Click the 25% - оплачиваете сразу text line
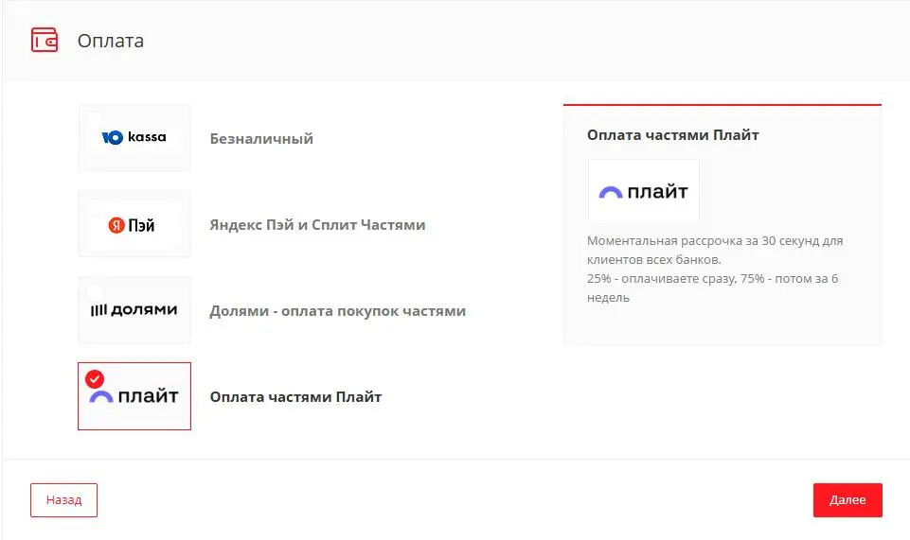This screenshot has height=540, width=910. [712, 279]
